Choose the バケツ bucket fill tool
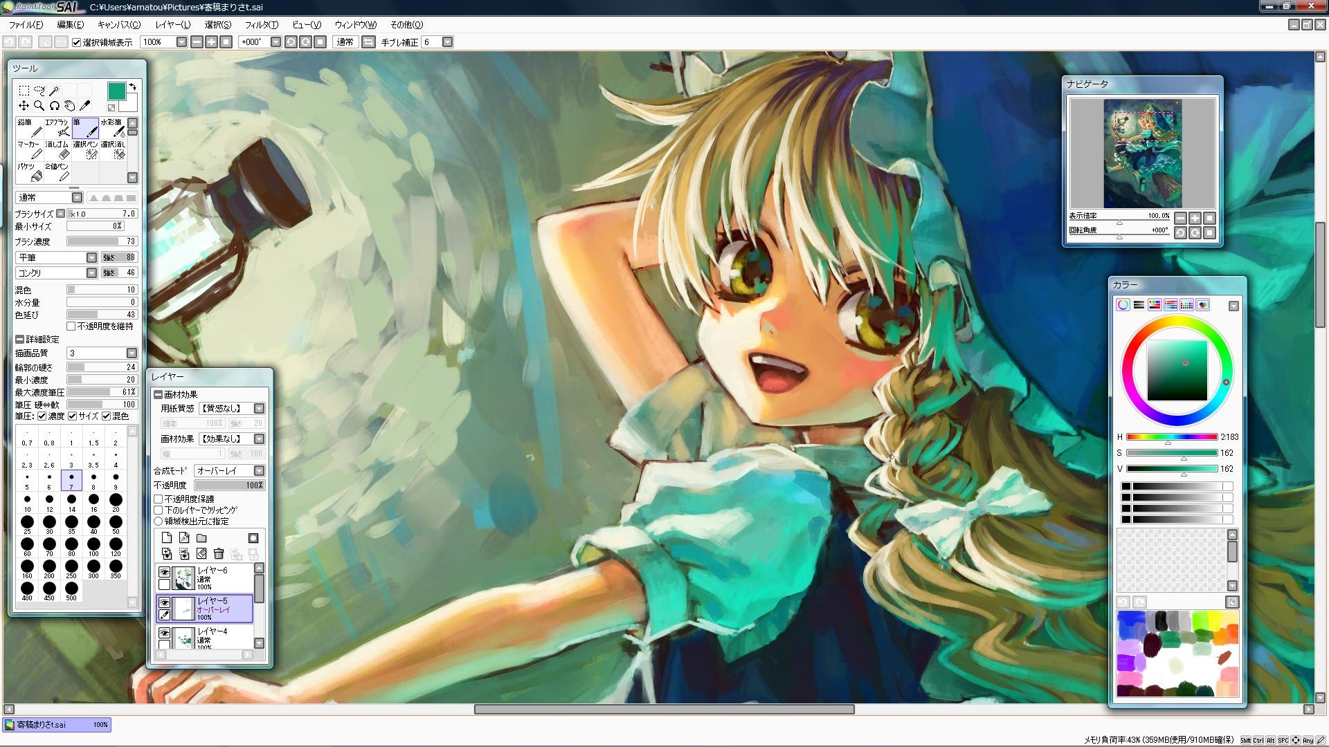 (29, 172)
